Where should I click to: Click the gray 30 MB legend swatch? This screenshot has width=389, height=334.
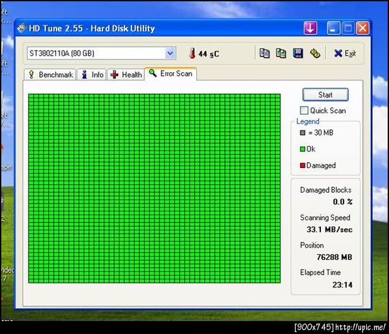(302, 133)
